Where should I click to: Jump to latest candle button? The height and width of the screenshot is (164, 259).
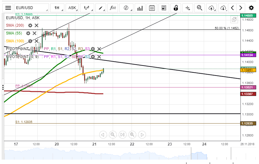[122, 135]
